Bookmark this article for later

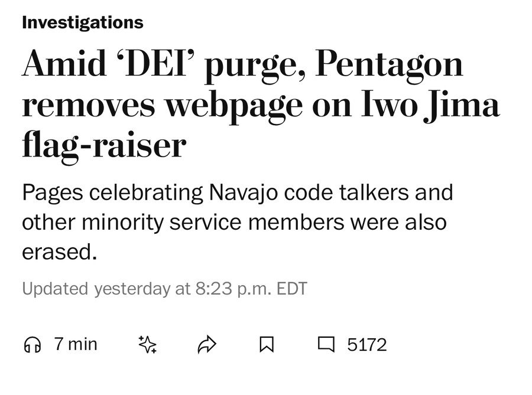pyautogui.click(x=267, y=344)
